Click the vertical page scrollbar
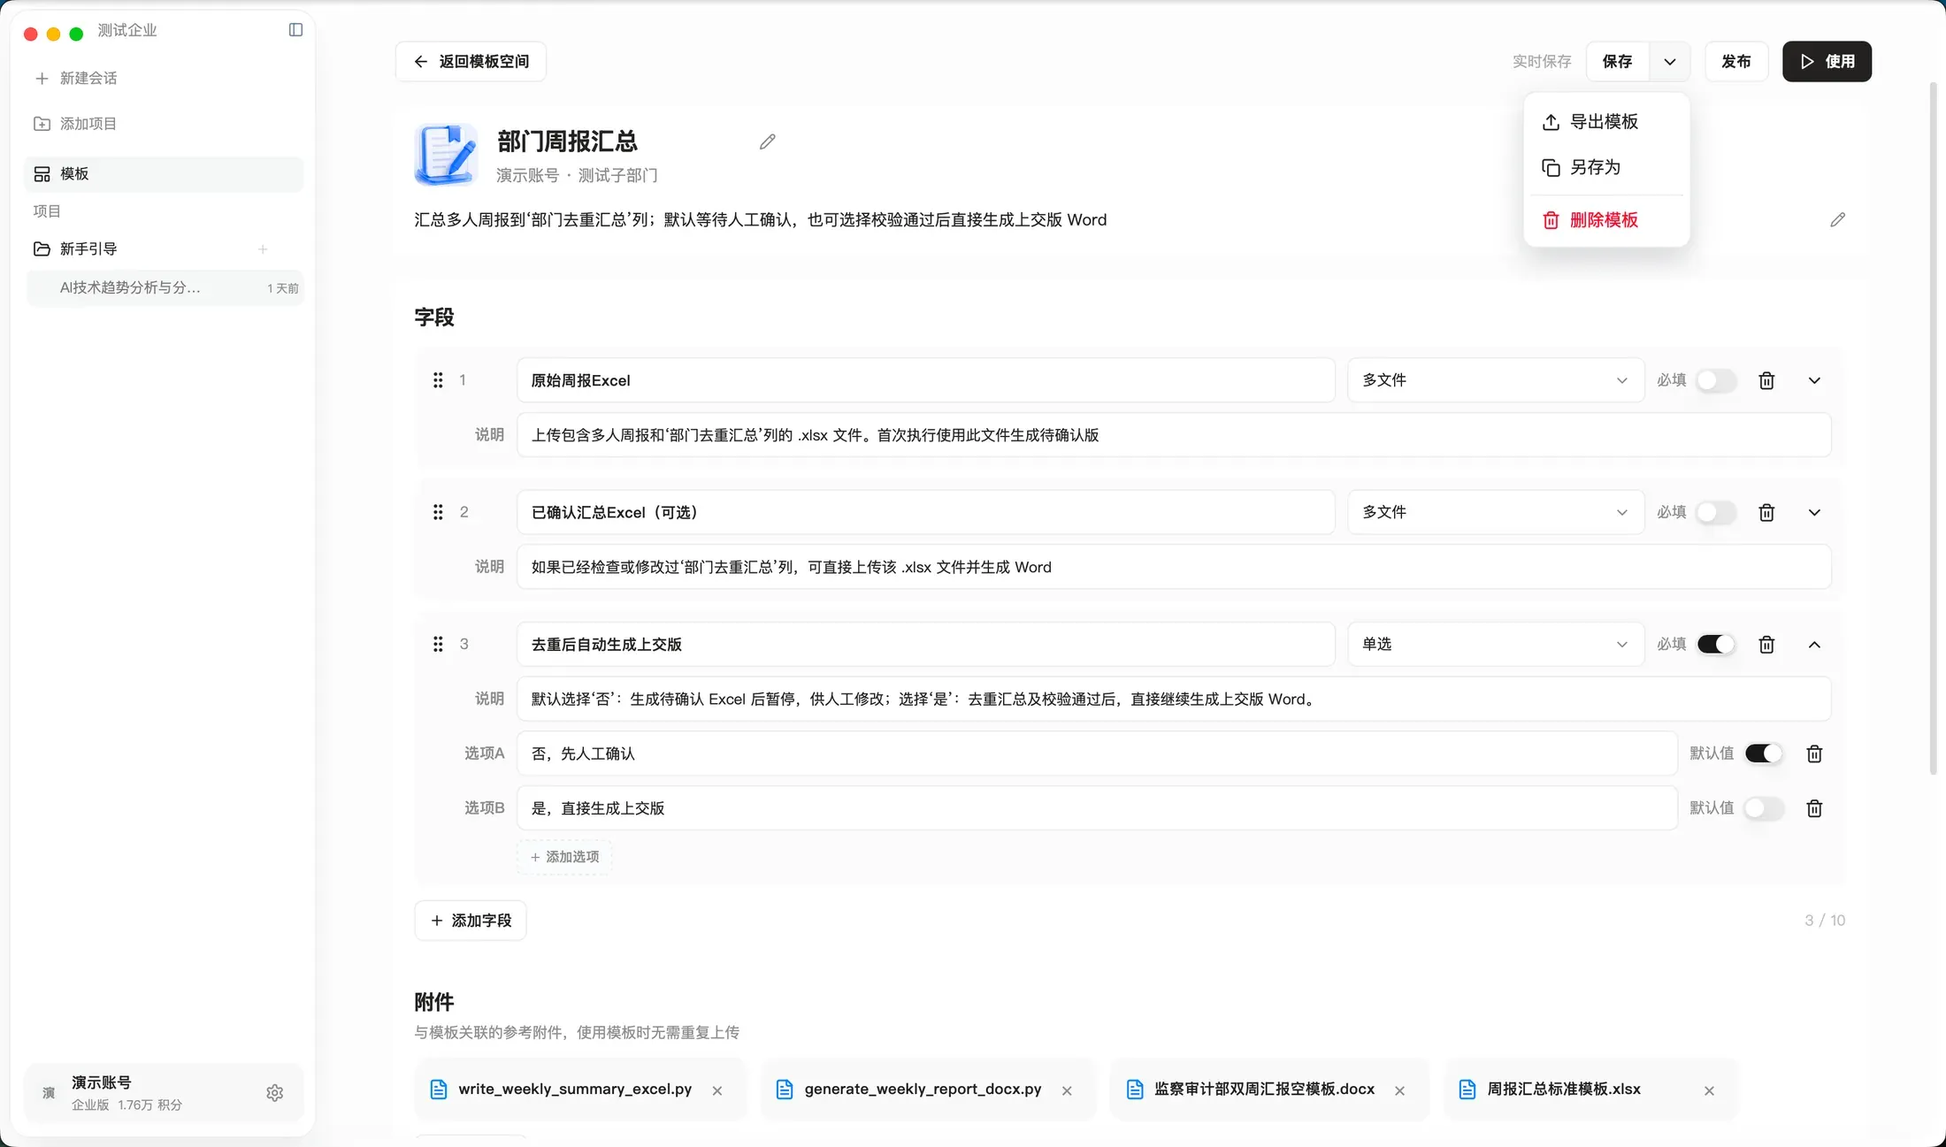The width and height of the screenshot is (1946, 1147). 1933,429
